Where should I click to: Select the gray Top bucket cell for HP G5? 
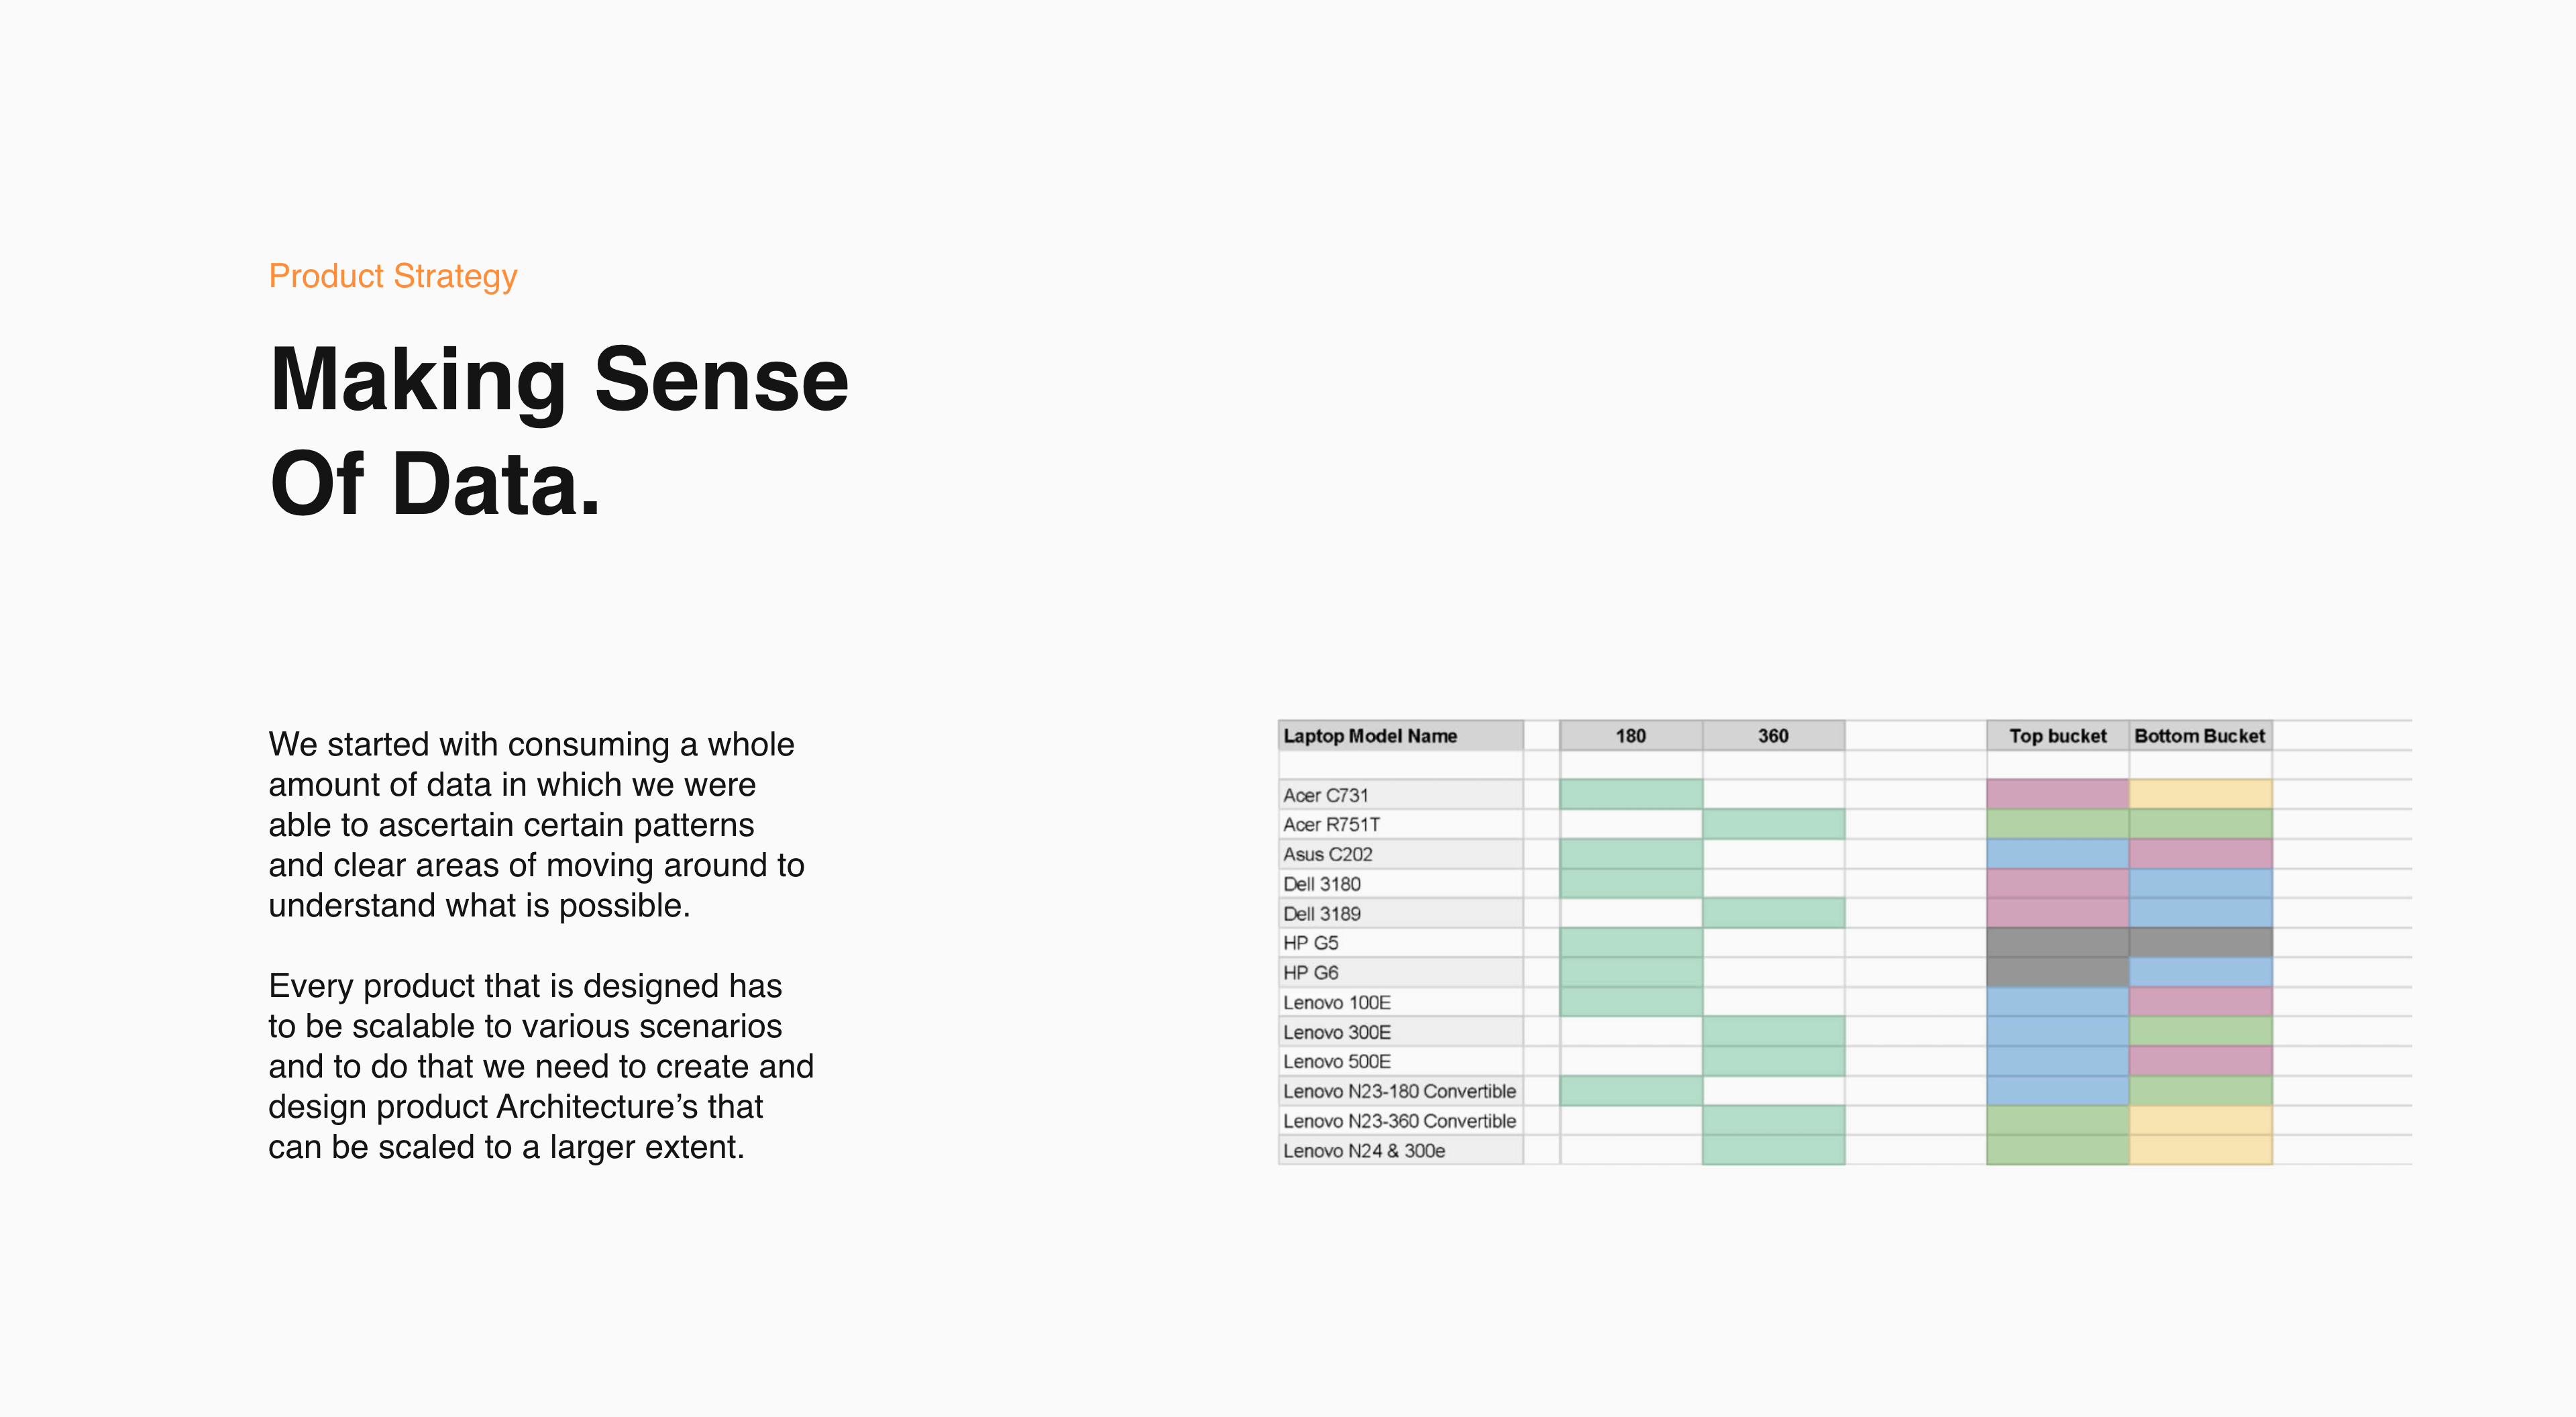point(2057,943)
